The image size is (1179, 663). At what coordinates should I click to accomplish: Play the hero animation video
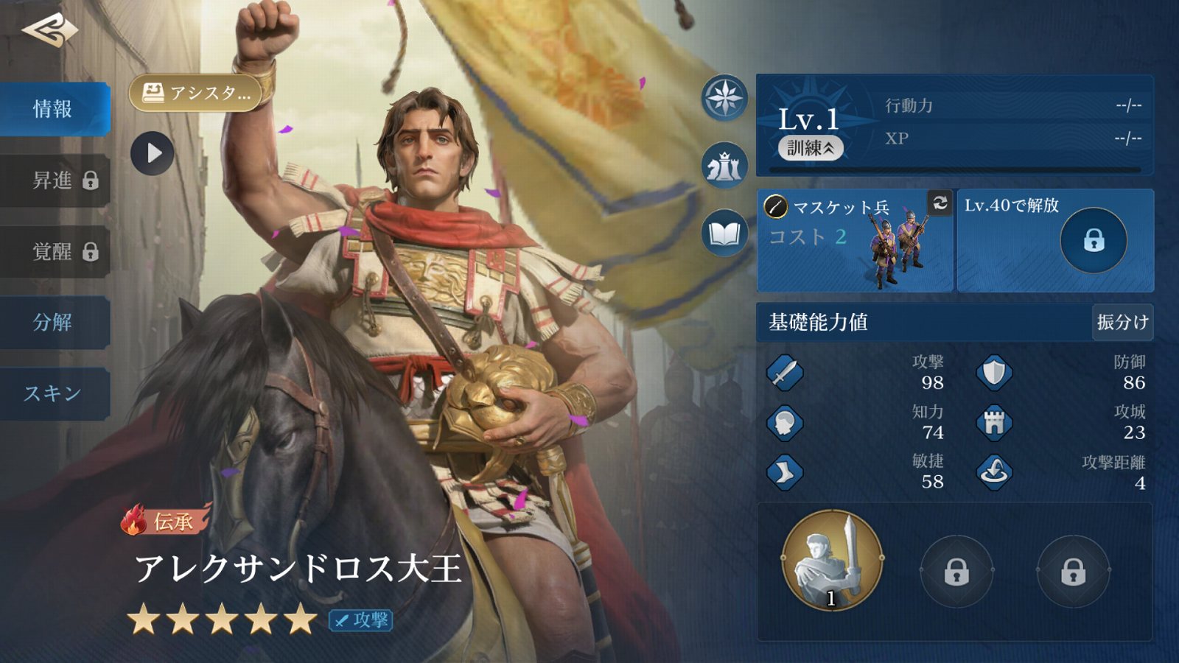click(153, 153)
